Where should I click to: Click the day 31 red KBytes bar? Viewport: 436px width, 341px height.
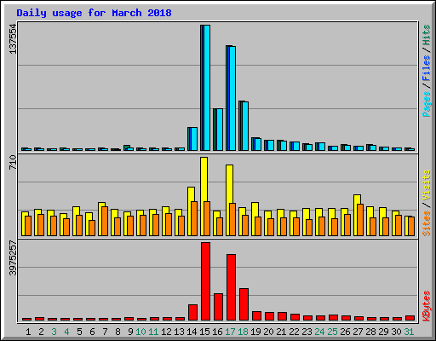pyautogui.click(x=410, y=318)
